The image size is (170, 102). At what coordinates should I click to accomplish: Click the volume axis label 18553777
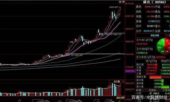[130, 89]
